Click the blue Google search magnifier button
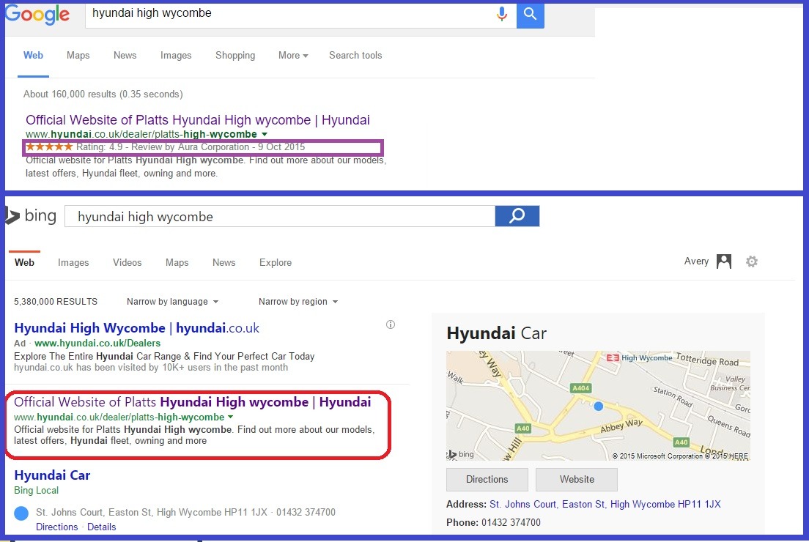This screenshot has width=809, height=542. pyautogui.click(x=530, y=15)
